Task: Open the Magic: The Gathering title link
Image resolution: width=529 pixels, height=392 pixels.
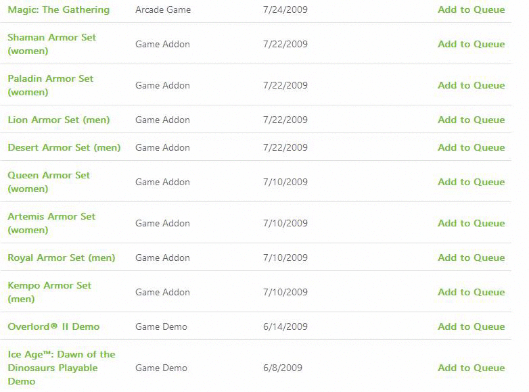Action: point(59,9)
